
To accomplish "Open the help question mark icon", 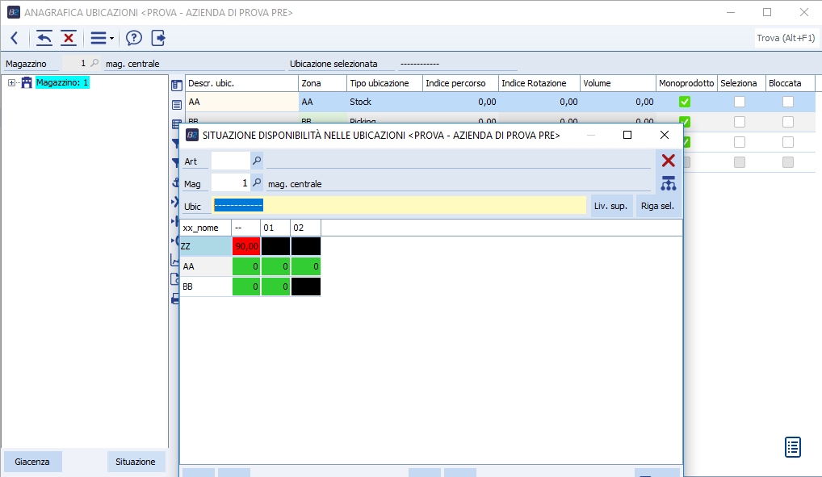I will [x=134, y=38].
